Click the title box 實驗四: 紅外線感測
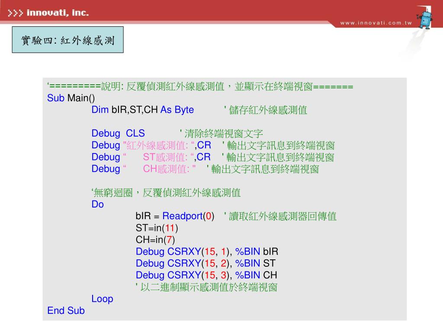Image resolution: width=443 pixels, height=332 pixels. (68, 40)
